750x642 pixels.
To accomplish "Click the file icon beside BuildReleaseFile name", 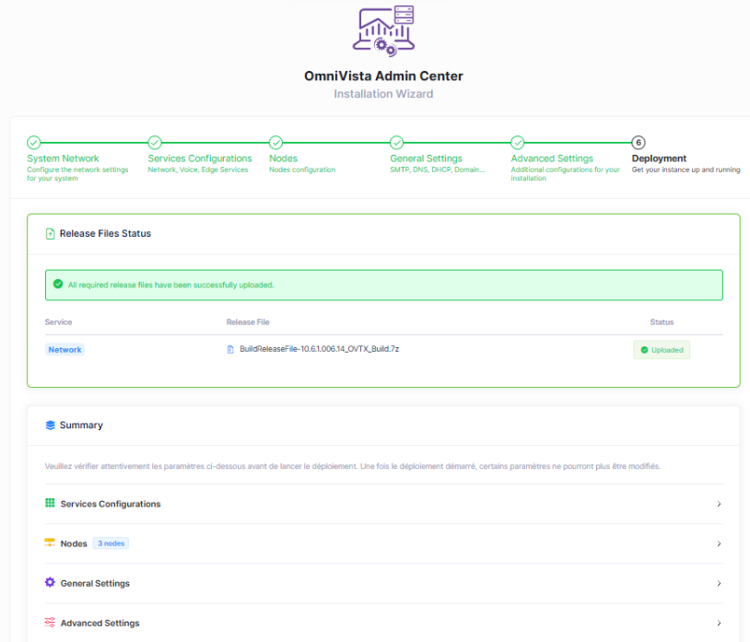I will click(230, 349).
